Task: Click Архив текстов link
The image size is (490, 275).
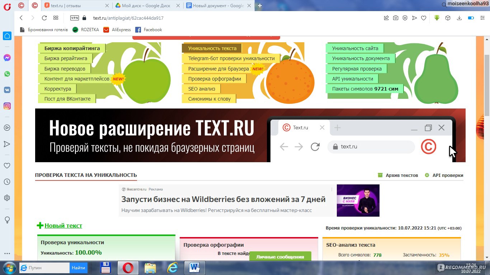Action: (398, 175)
